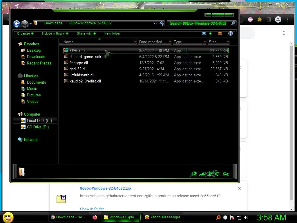Open the Music library

(x=32, y=89)
